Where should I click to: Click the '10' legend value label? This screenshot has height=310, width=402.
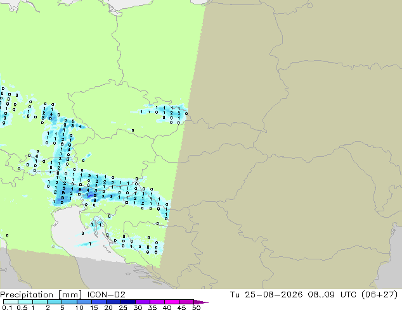point(79,307)
